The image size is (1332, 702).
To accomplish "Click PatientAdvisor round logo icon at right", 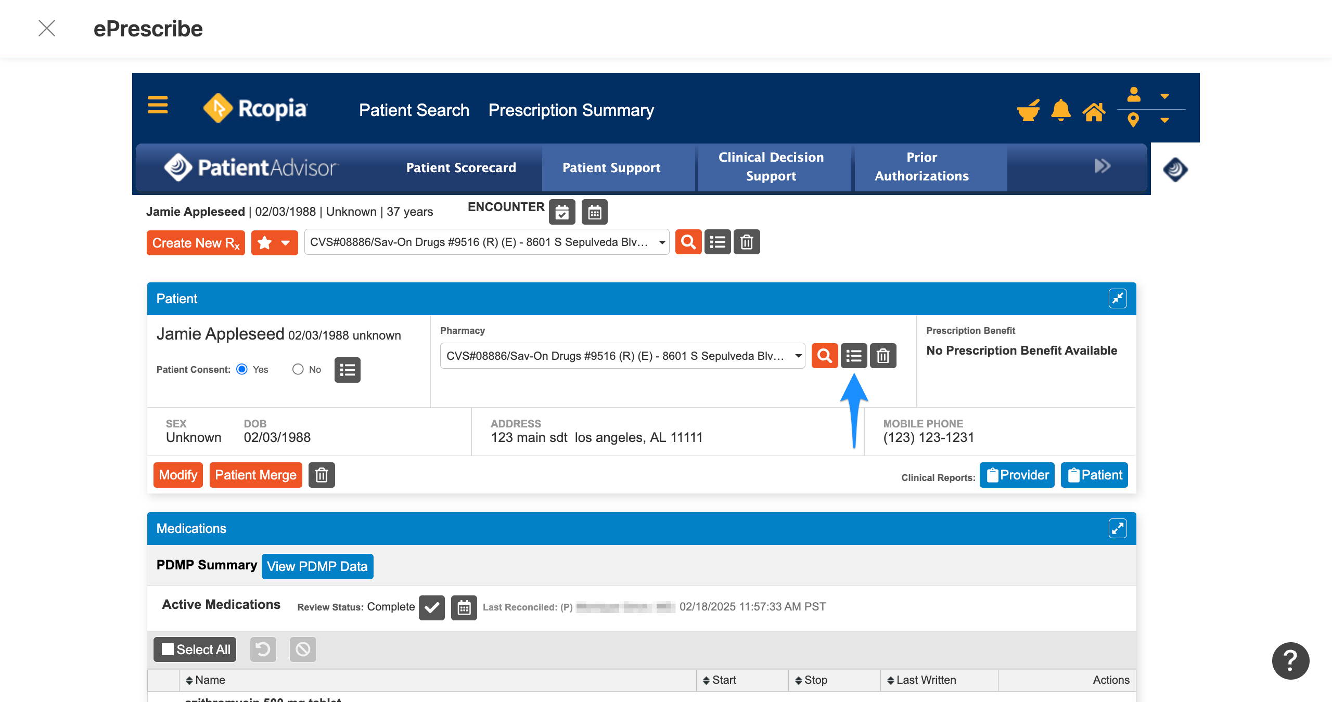I will pyautogui.click(x=1175, y=170).
